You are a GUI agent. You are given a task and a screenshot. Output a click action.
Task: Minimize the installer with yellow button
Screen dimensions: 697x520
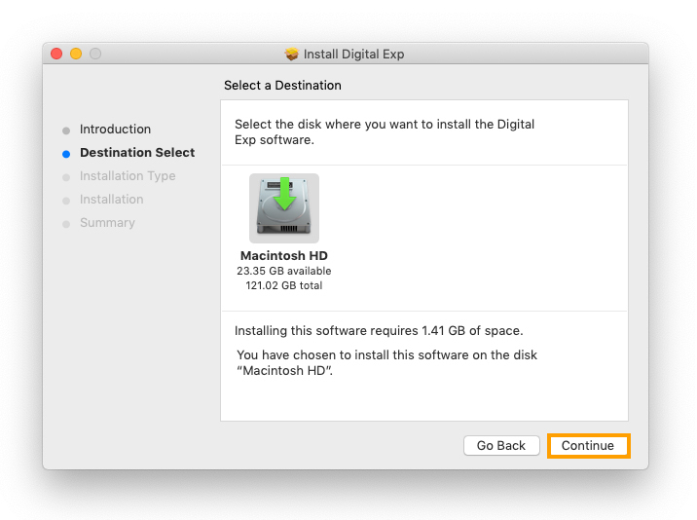point(76,54)
